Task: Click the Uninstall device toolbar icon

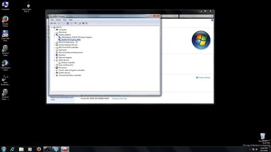Action: [83, 23]
